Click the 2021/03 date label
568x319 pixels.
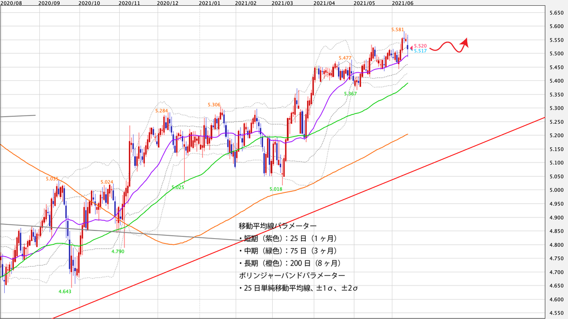(283, 3)
